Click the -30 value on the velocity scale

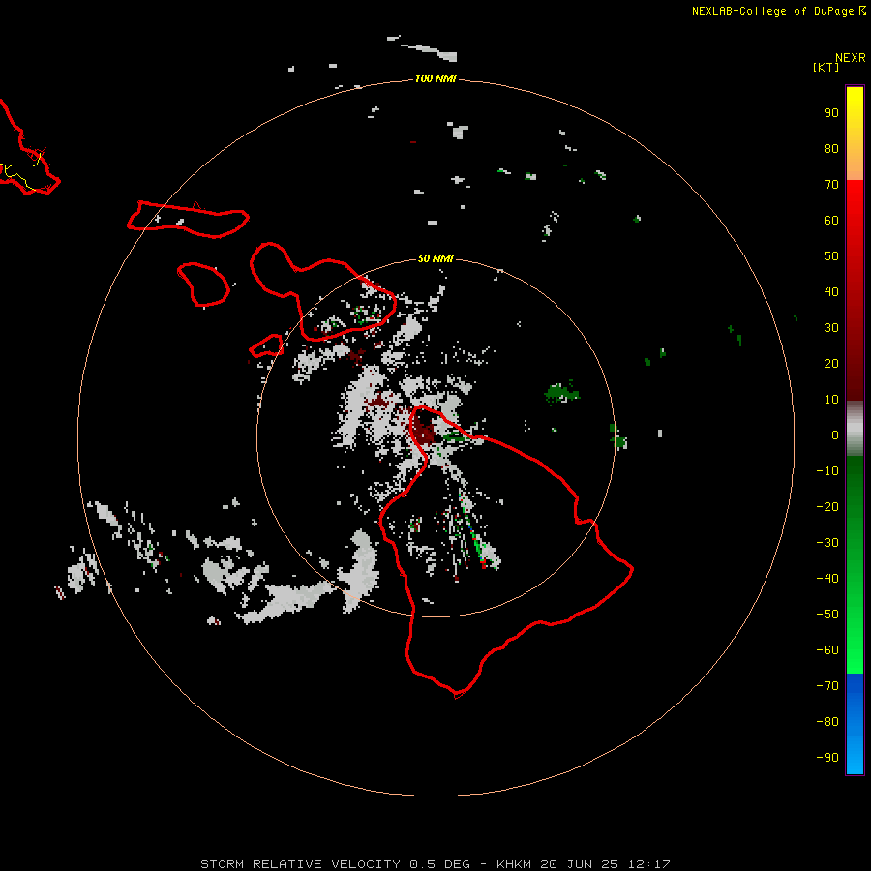point(827,543)
